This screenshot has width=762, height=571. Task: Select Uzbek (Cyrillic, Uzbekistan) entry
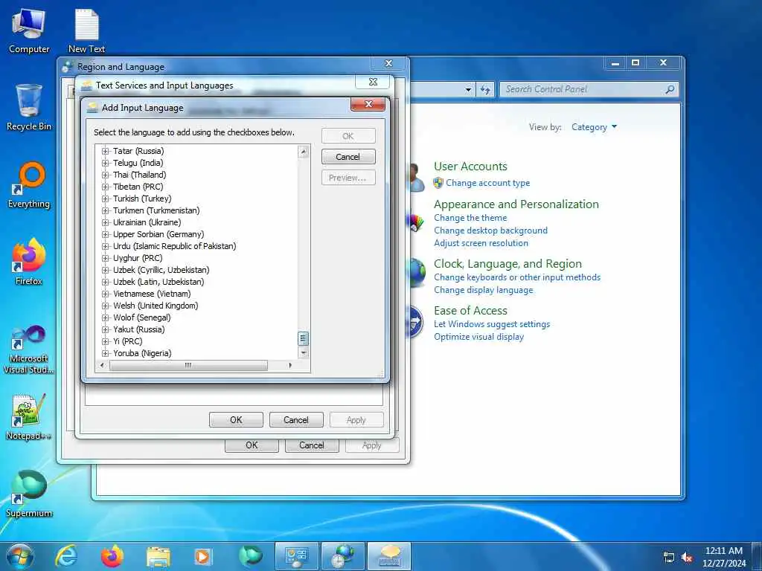coord(161,270)
